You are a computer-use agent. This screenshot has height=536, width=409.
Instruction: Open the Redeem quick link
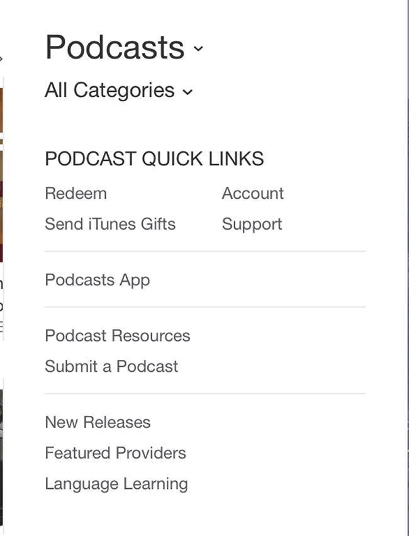pyautogui.click(x=76, y=194)
